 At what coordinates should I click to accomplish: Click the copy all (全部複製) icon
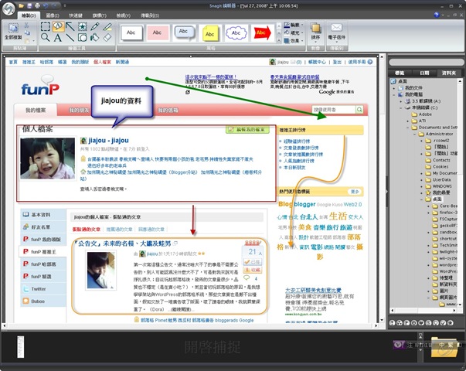pyautogui.click(x=13, y=31)
